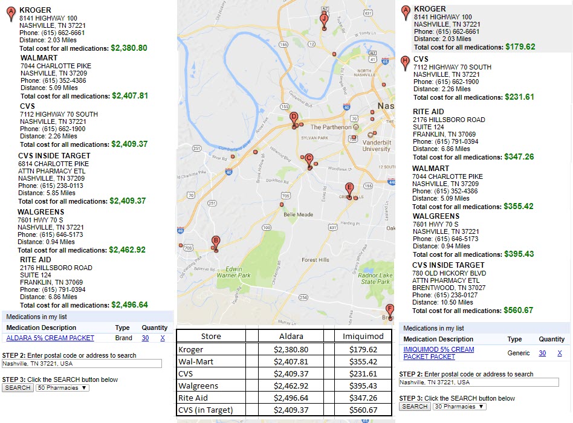Image resolution: width=573 pixels, height=423 pixels.
Task: Click marker A beside Kroger in the Imiquimod list
Action: (406, 13)
